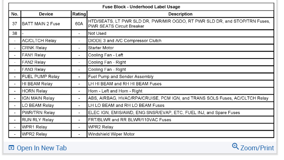Viewport: 284px width, 160px height.
Task: Click the IGN MAIN Relay cell
Action: pos(38,98)
